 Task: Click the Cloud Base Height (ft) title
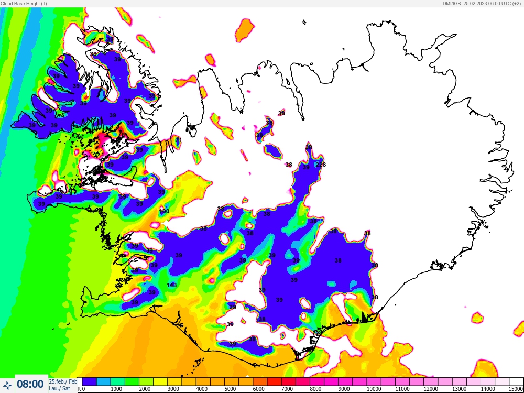(24, 3)
